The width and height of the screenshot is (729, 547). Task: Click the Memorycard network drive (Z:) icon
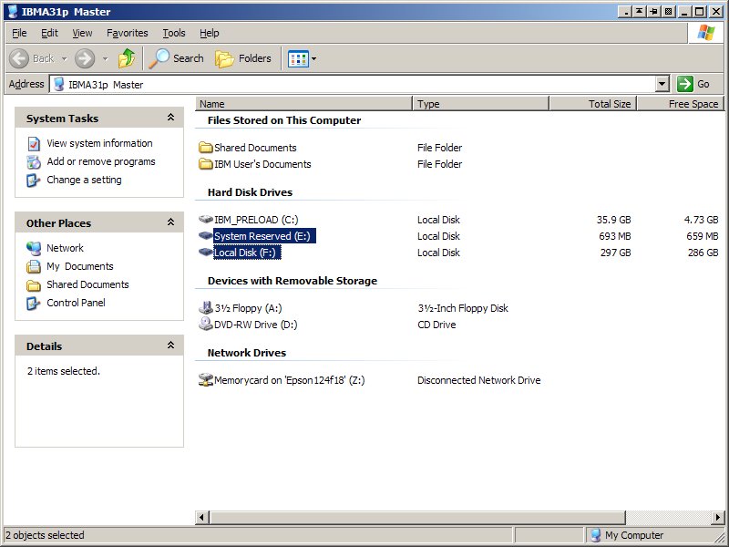pyautogui.click(x=205, y=380)
